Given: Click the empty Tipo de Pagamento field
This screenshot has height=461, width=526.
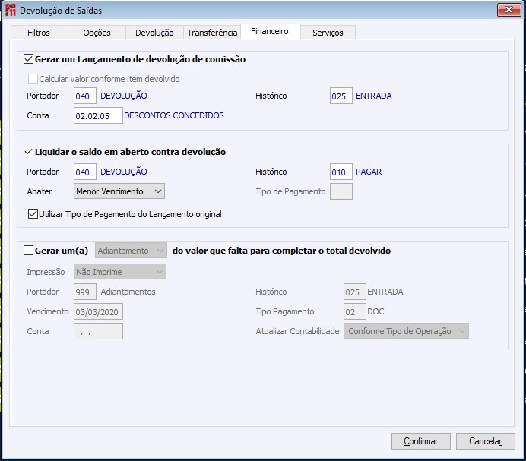Looking at the screenshot, I should pyautogui.click(x=341, y=191).
